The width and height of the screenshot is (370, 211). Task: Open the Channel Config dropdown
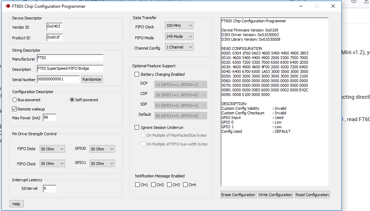[x=180, y=47]
